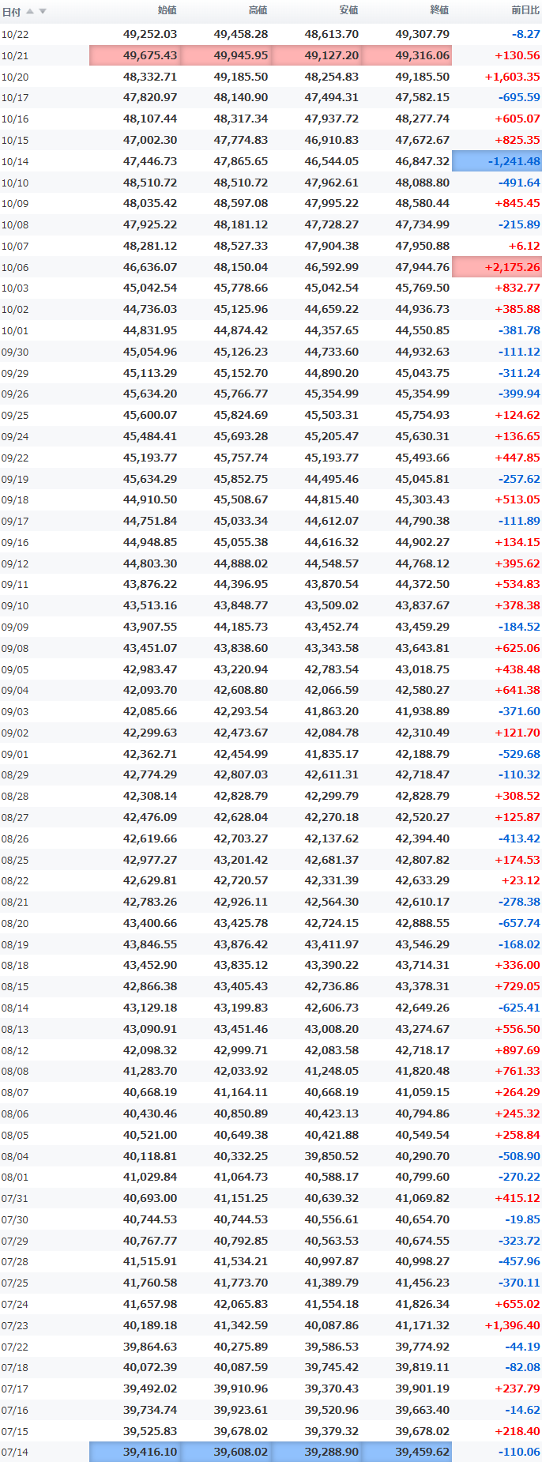Select the change value +641.38
Image resolution: width=542 pixels, height=1462 pixels.
pyautogui.click(x=518, y=690)
